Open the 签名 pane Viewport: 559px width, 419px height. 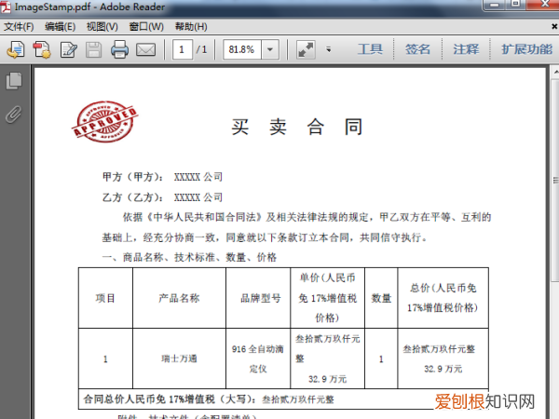(x=417, y=49)
